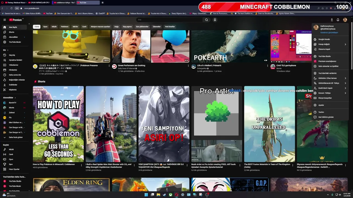Open new browser tab plus button
353x198 pixels.
[103, 2]
